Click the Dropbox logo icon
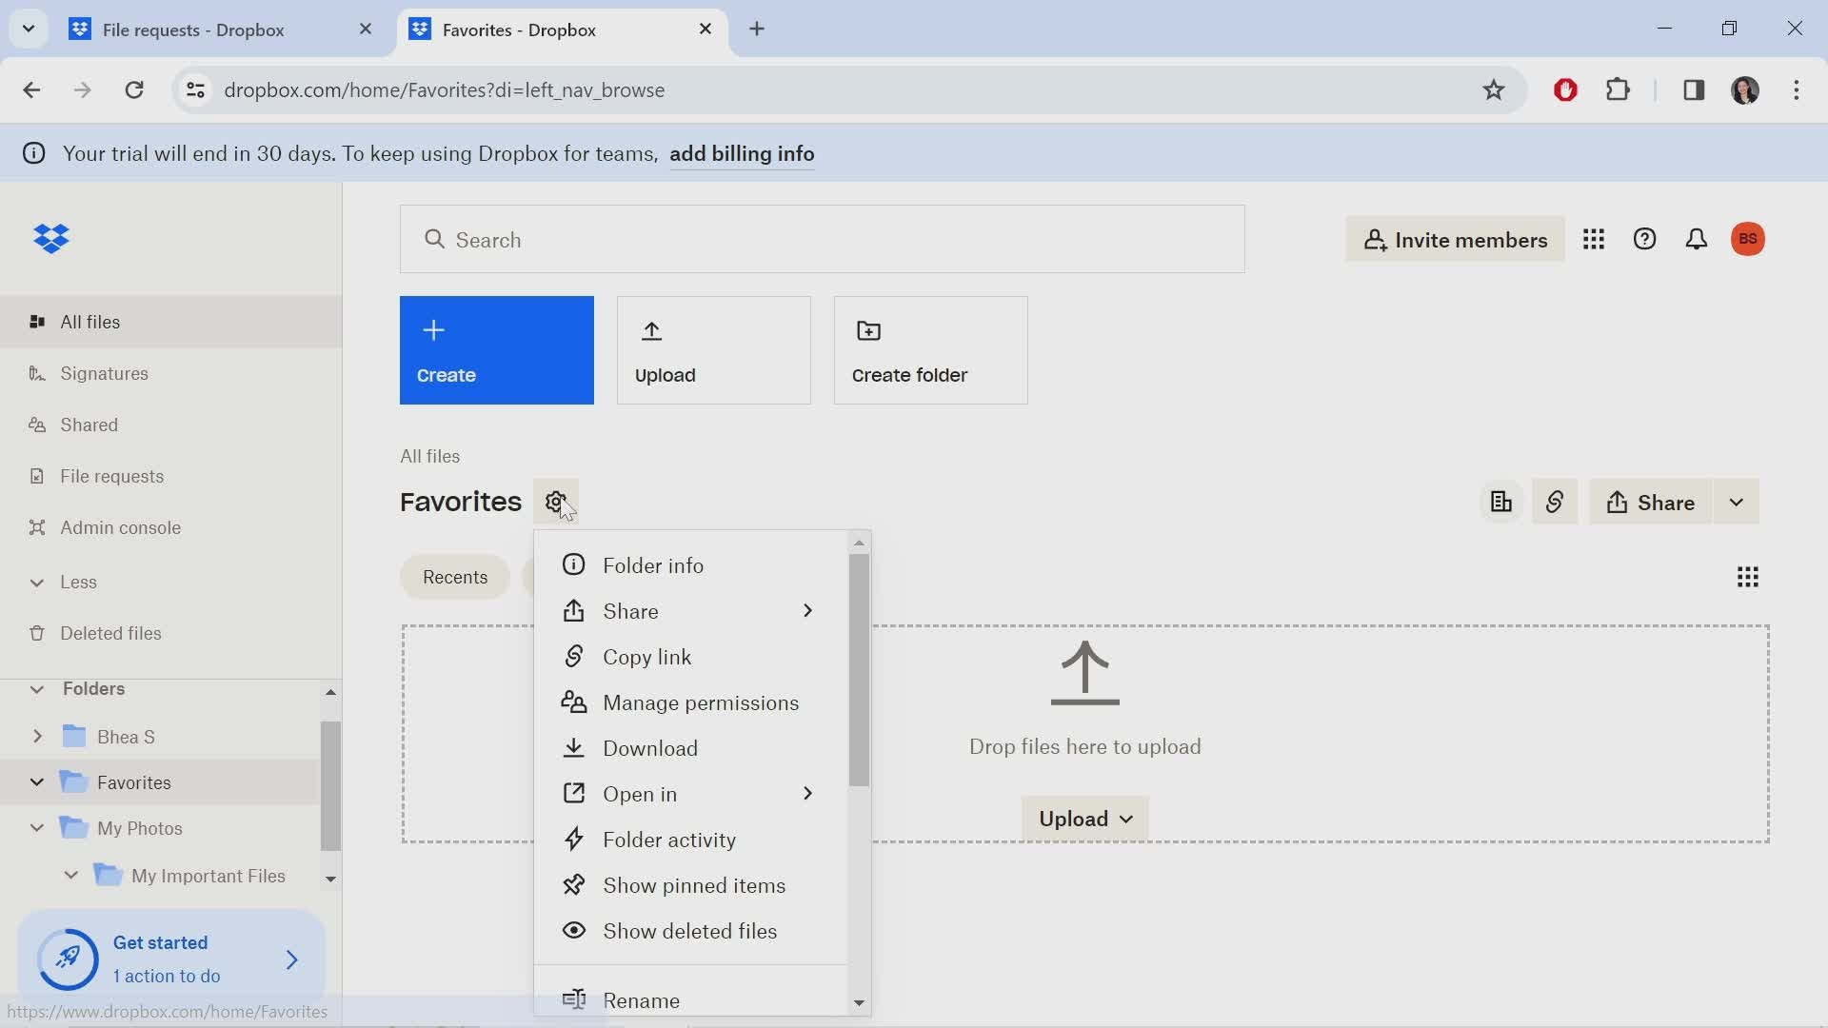 point(52,239)
